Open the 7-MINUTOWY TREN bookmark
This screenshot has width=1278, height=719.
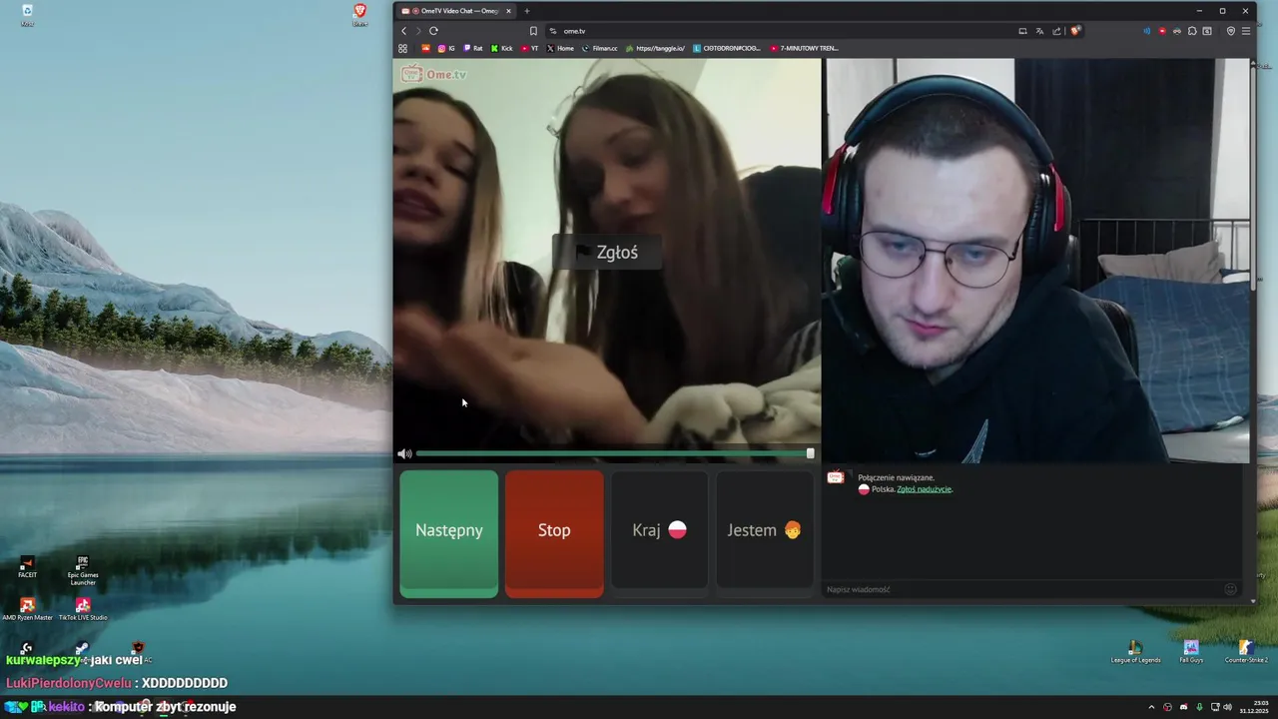[804, 48]
